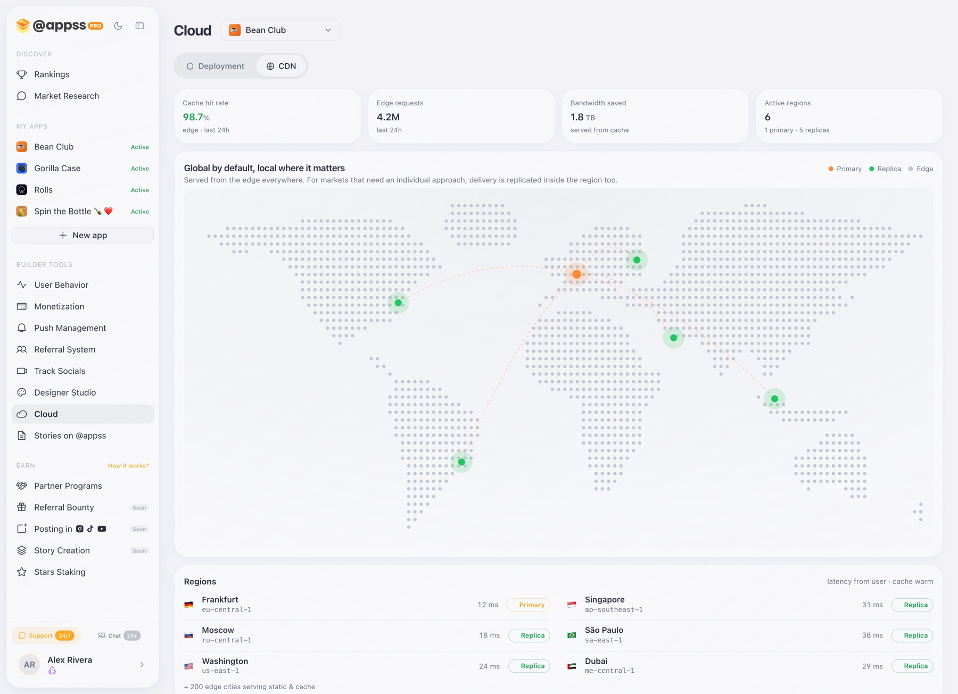Click the Brazil flag icon
Screen dimensions: 958x694
click(x=572, y=635)
